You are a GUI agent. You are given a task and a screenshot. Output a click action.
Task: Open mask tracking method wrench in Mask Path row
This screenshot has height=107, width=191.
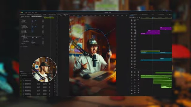pyautogui.click(x=38, y=38)
